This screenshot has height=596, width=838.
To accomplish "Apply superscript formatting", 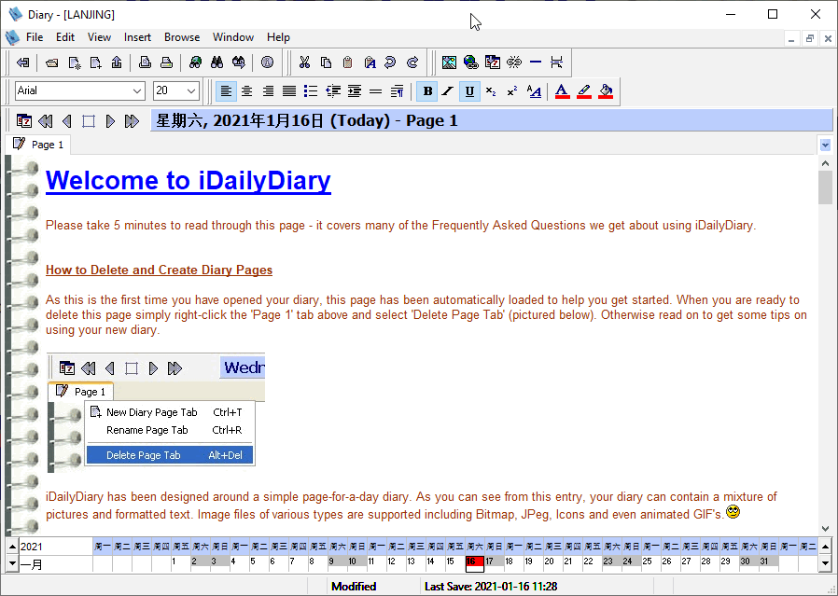I will 512,90.
